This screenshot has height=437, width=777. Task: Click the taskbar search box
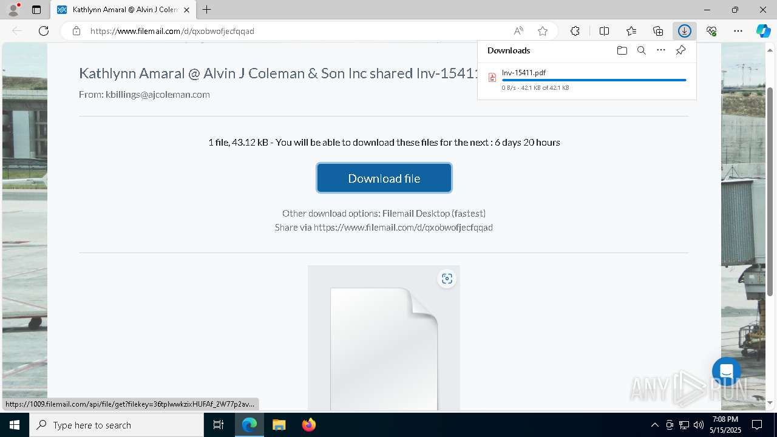[x=117, y=425]
